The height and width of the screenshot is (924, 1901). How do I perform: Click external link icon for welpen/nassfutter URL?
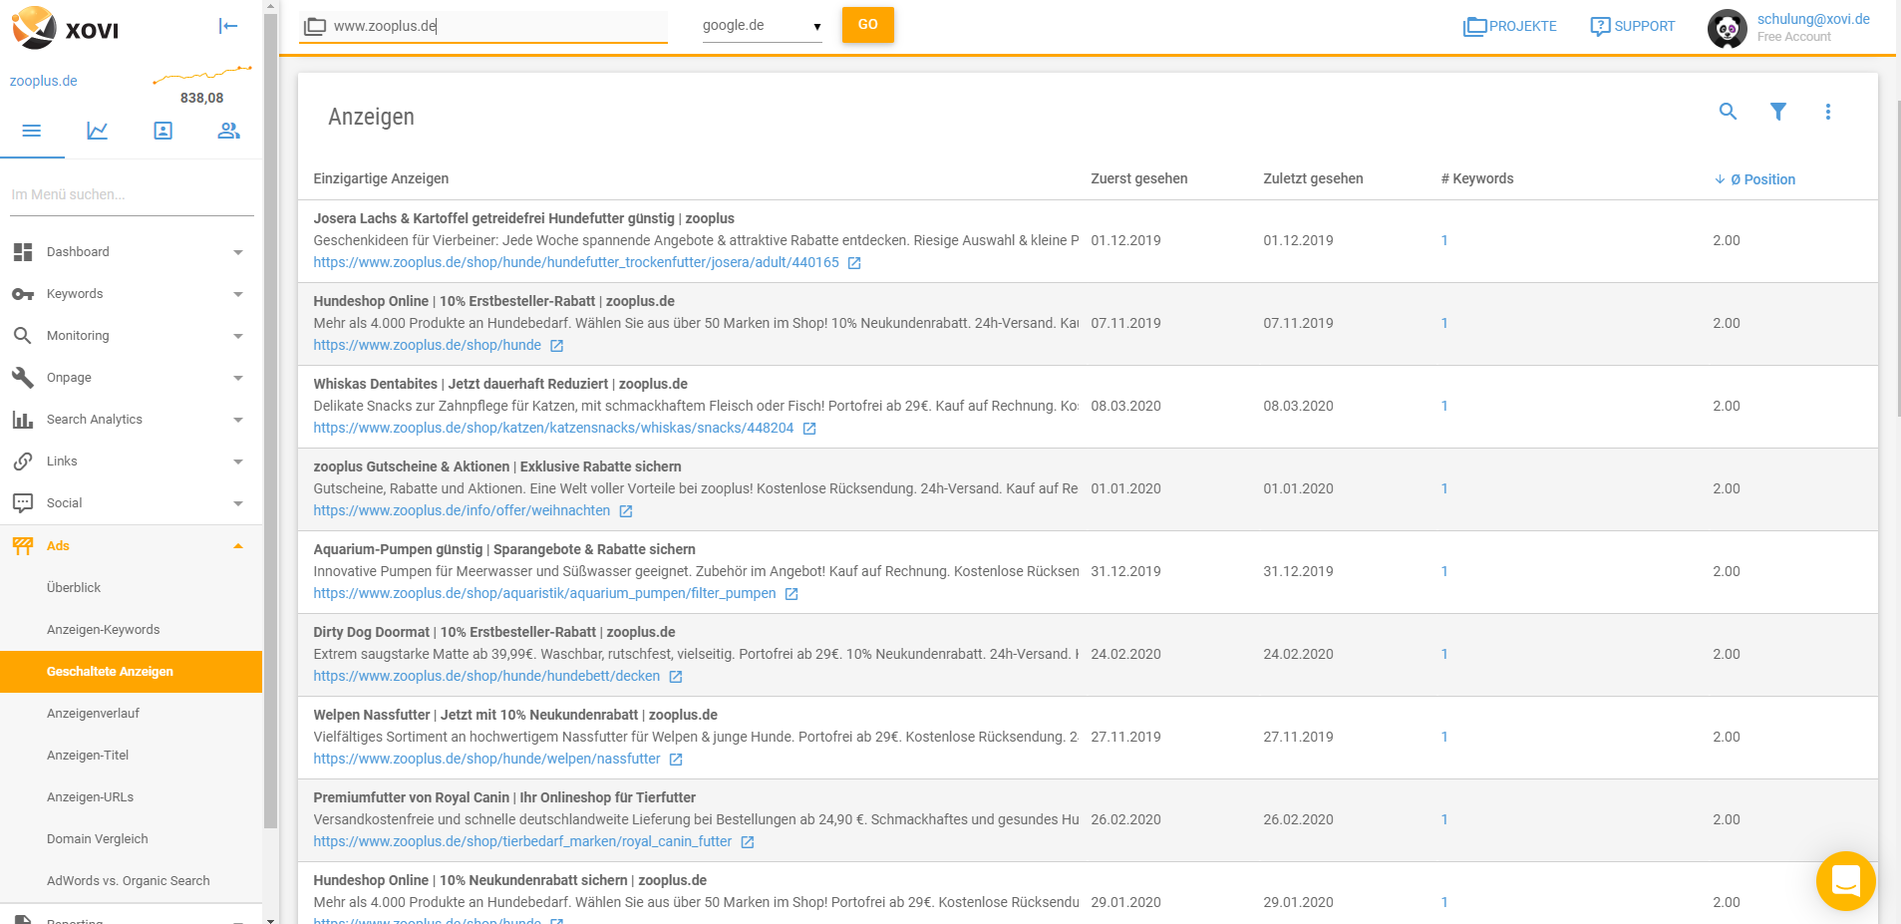[676, 760]
